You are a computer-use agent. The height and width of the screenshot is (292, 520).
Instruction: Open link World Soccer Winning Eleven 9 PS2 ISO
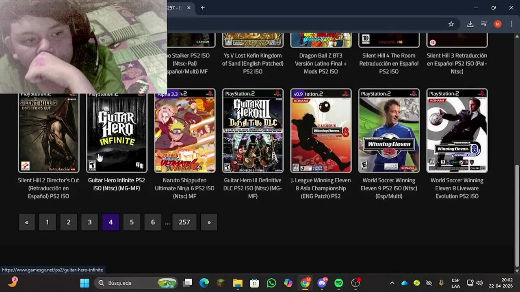coord(389,188)
